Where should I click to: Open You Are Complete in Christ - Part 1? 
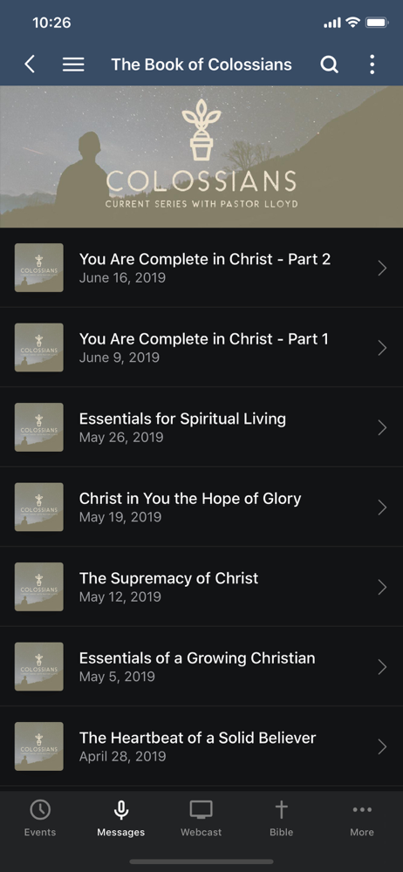(x=201, y=348)
